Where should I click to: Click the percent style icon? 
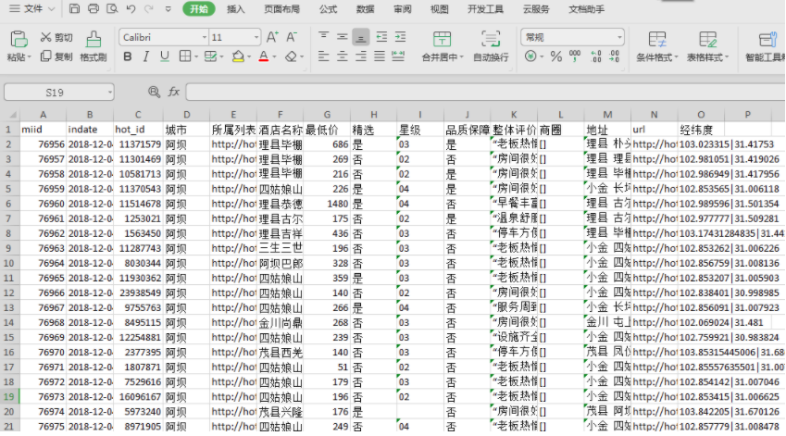coord(556,57)
